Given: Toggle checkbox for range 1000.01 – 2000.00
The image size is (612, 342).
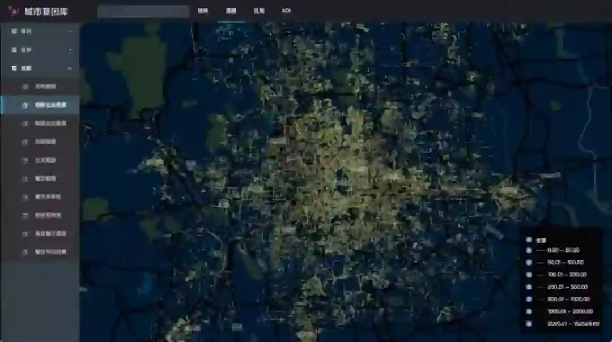Looking at the screenshot, I should (x=529, y=311).
